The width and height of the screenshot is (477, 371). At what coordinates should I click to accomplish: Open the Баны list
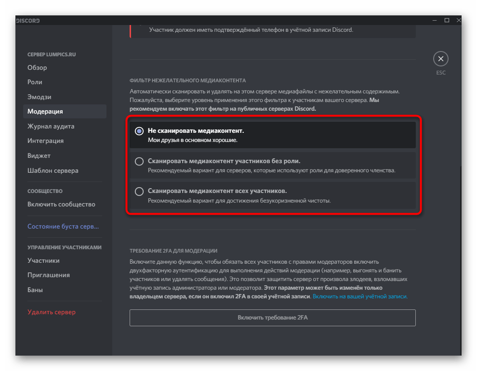click(34, 289)
